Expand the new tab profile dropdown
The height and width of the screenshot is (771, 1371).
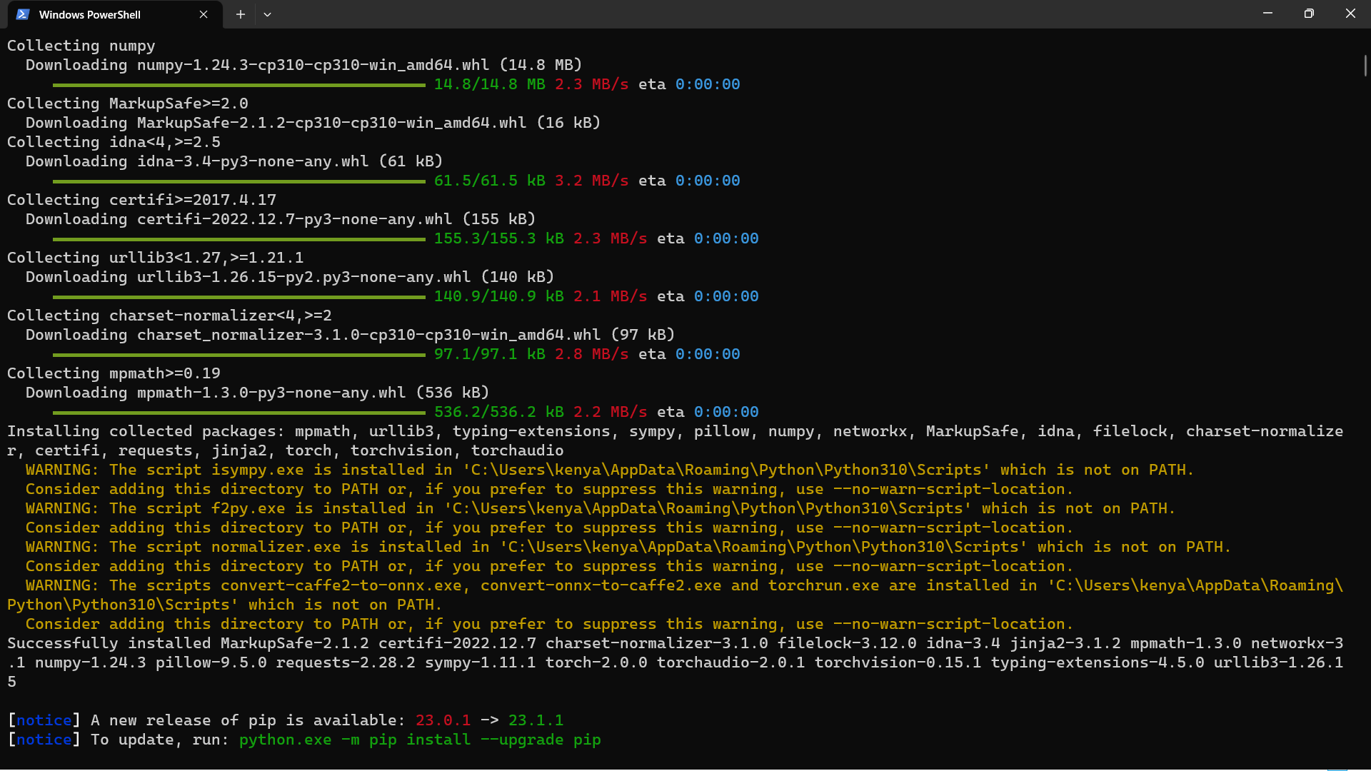click(x=267, y=14)
